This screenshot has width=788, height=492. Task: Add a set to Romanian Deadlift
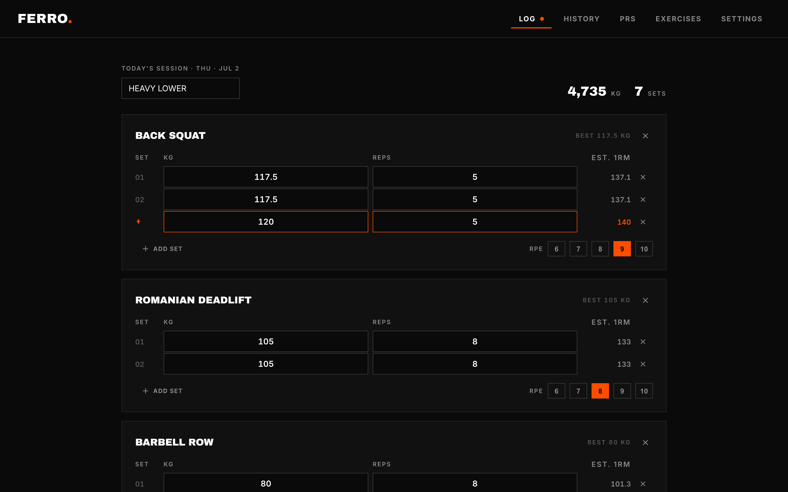(163, 391)
